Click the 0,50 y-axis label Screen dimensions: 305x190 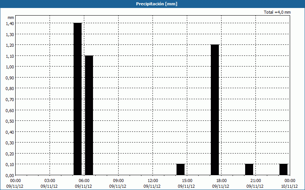[10, 121]
